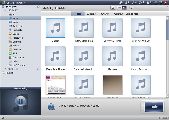Switch to list view mode
169x120 pixels.
(x=120, y=8)
